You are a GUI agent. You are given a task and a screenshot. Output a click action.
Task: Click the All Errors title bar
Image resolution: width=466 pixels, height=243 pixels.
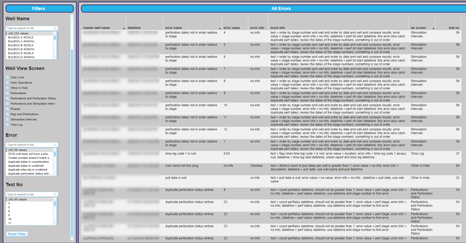[274, 9]
